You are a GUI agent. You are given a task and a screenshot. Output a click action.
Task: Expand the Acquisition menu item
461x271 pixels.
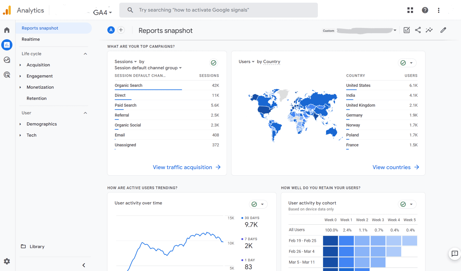point(38,65)
